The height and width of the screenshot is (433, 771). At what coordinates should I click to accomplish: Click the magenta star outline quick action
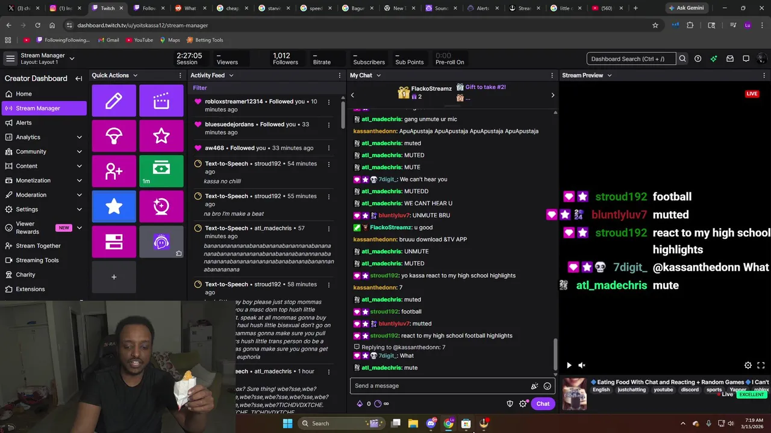[161, 136]
